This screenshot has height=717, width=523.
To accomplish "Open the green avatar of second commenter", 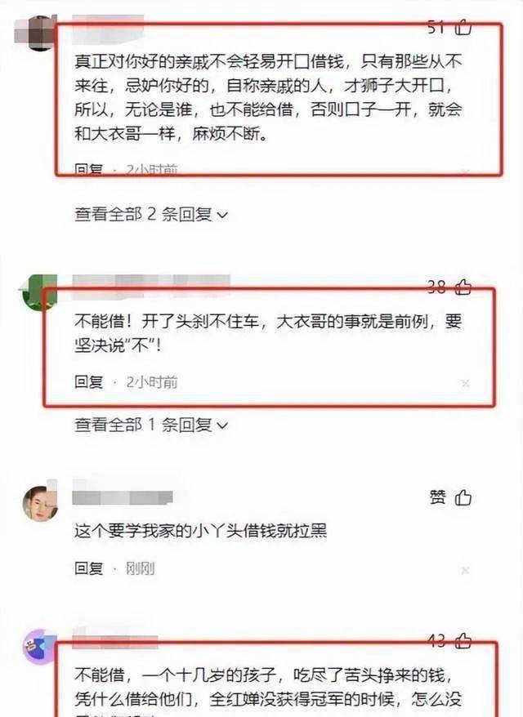I will coord(38,292).
